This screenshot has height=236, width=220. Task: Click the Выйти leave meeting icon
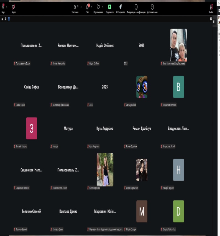pyautogui.click(x=211, y=7)
